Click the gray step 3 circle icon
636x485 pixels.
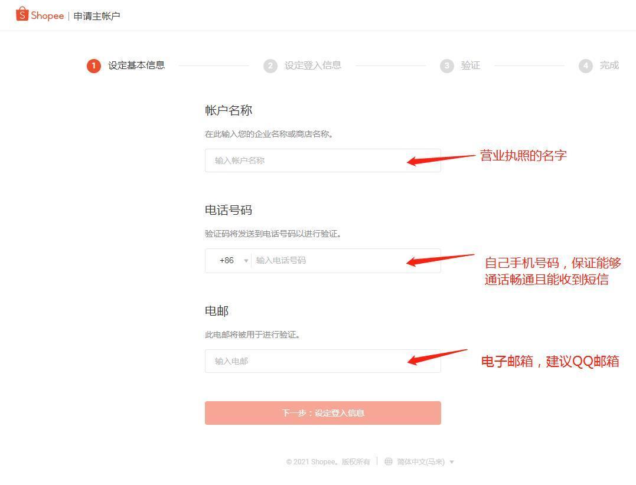(448, 65)
